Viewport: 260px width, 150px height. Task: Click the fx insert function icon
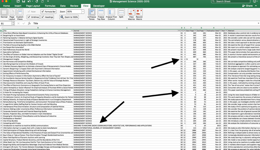click(29, 23)
